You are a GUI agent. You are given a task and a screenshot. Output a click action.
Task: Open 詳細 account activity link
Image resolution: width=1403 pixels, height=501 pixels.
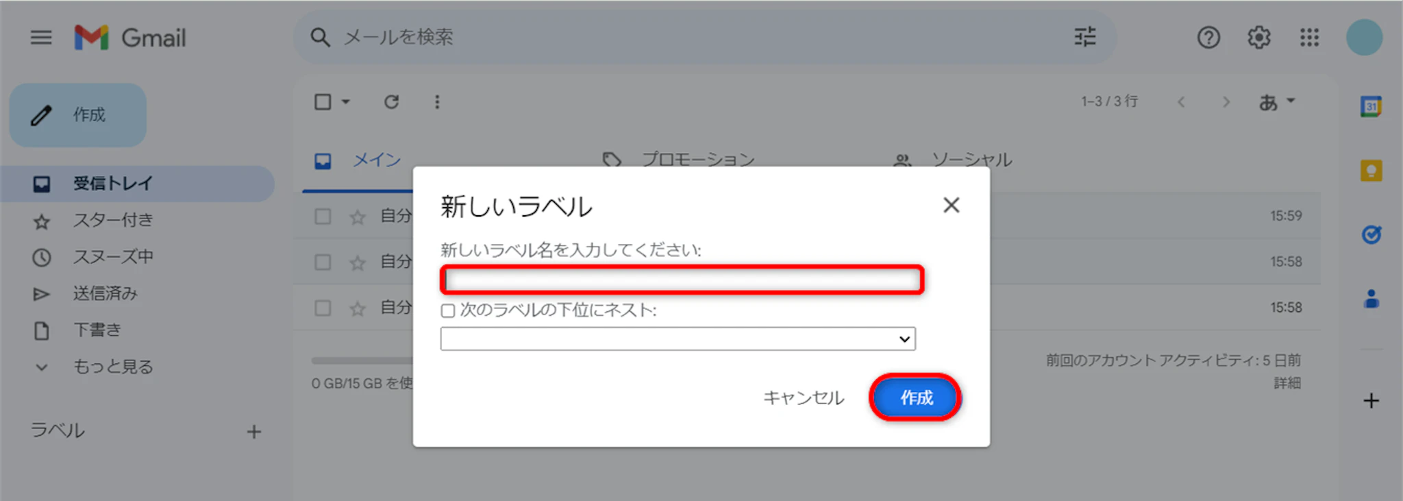pyautogui.click(x=1287, y=383)
